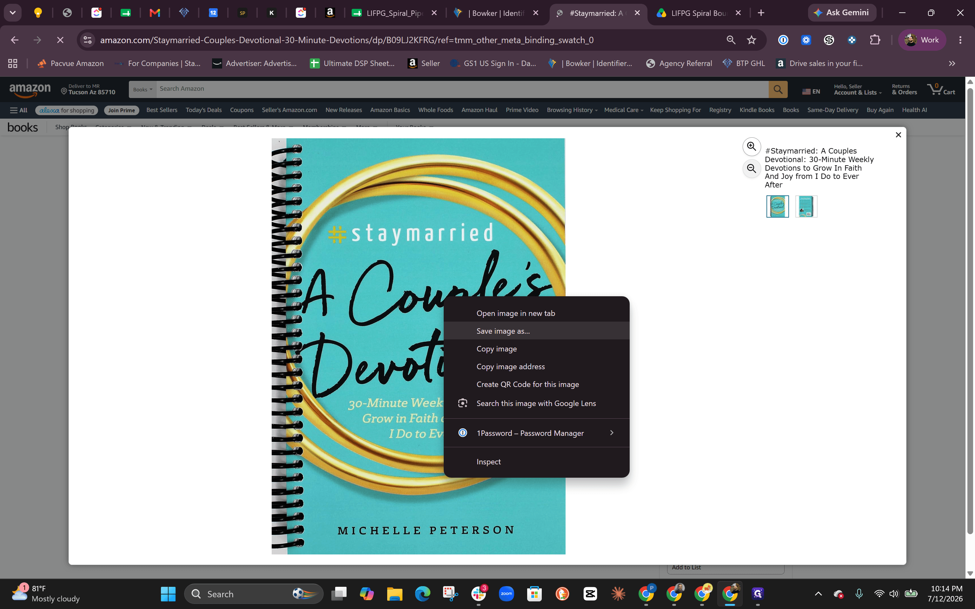Select the front cover thumbnail
Viewport: 975px width, 609px height.
(x=777, y=206)
